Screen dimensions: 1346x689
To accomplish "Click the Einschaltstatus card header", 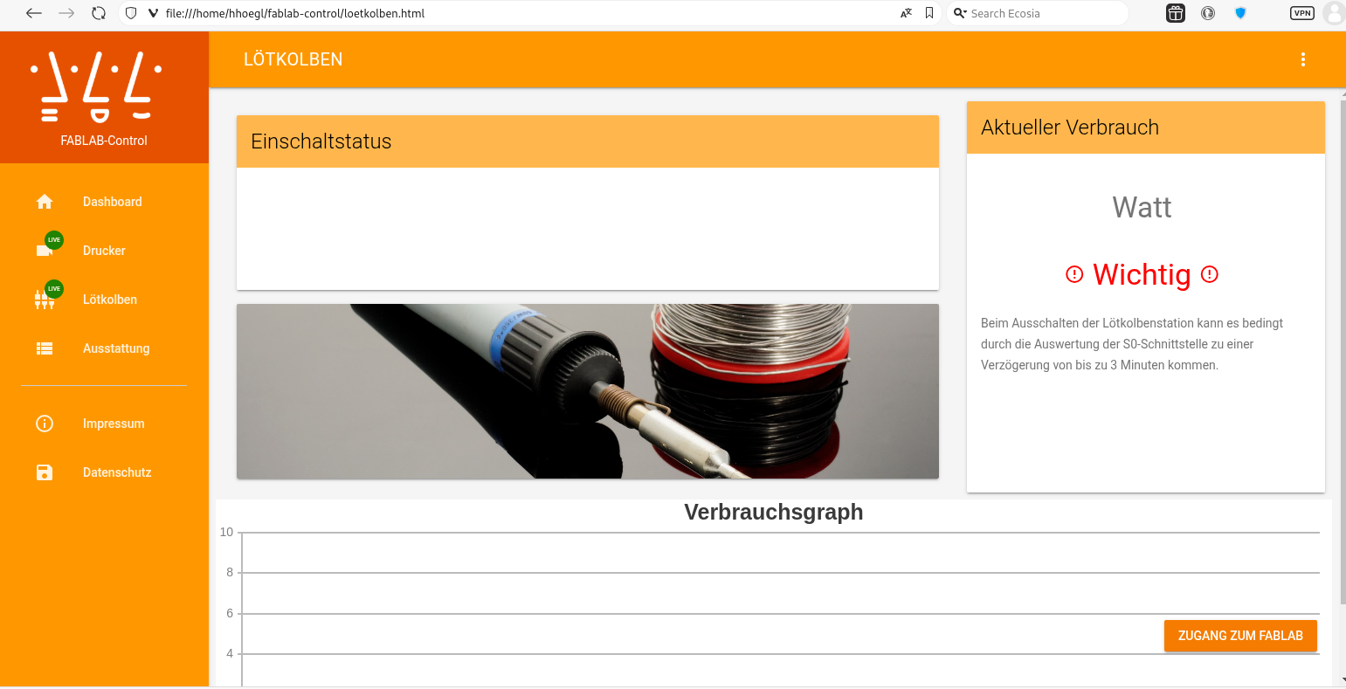I will (x=588, y=141).
